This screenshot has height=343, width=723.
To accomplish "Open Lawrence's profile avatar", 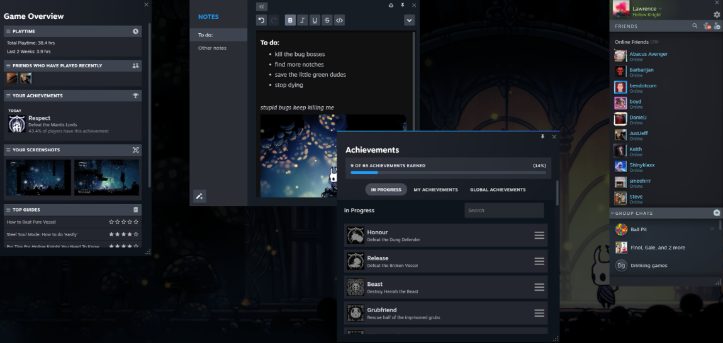I will 620,9.
